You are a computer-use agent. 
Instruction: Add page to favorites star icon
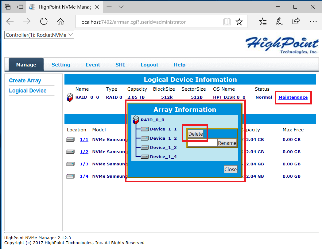(239, 22)
